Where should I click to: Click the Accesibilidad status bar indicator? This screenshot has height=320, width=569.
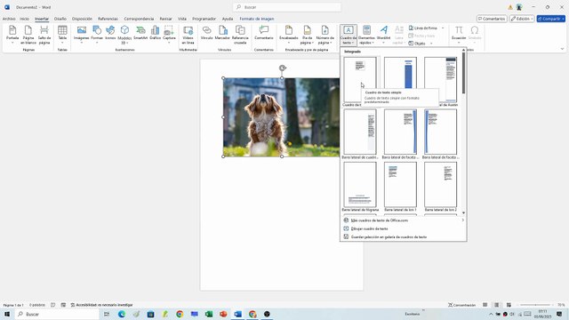point(101,305)
